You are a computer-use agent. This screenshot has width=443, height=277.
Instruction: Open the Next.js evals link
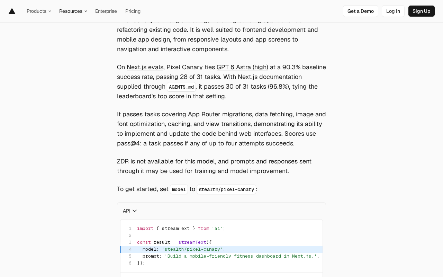pyautogui.click(x=145, y=67)
